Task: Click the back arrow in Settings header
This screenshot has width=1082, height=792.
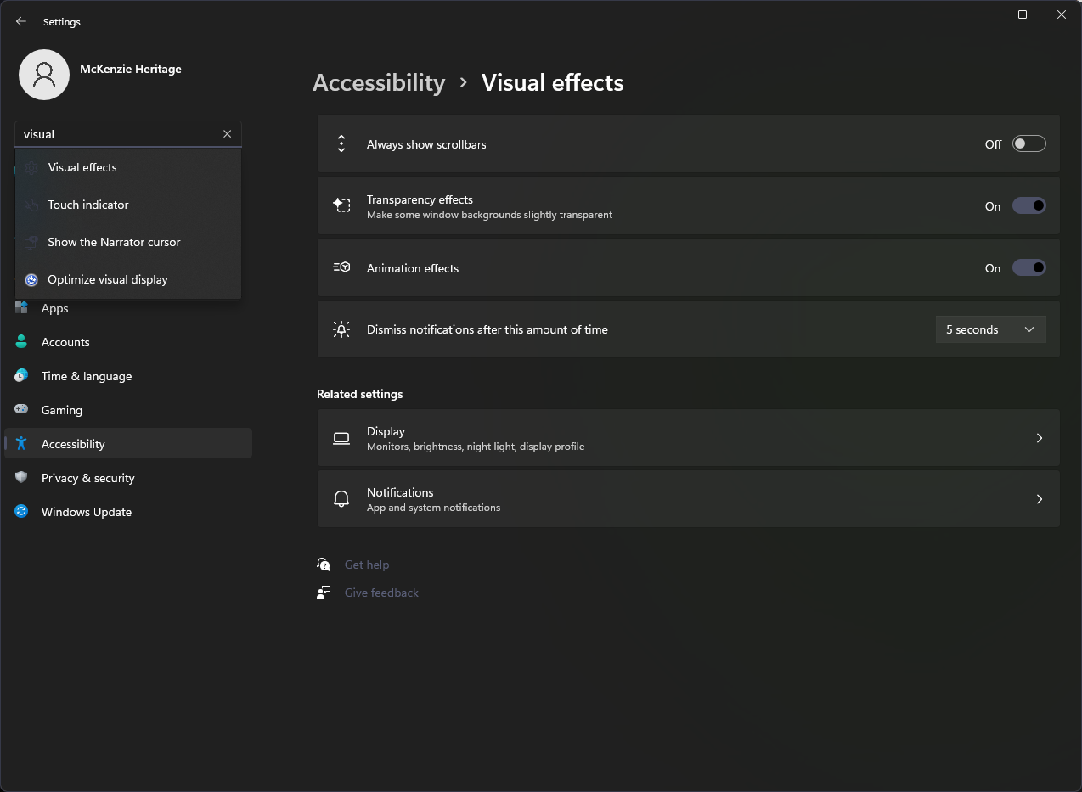Action: 21,22
